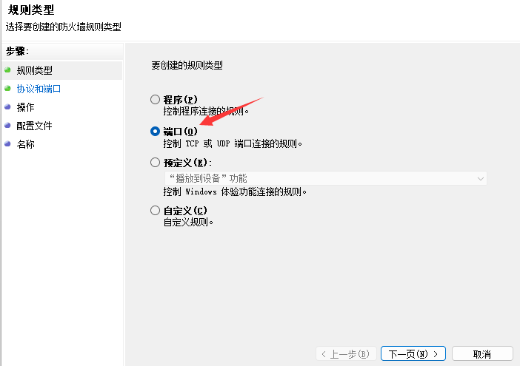Click purple bullet beside 名称 step
The image size is (520, 366).
coord(7,144)
